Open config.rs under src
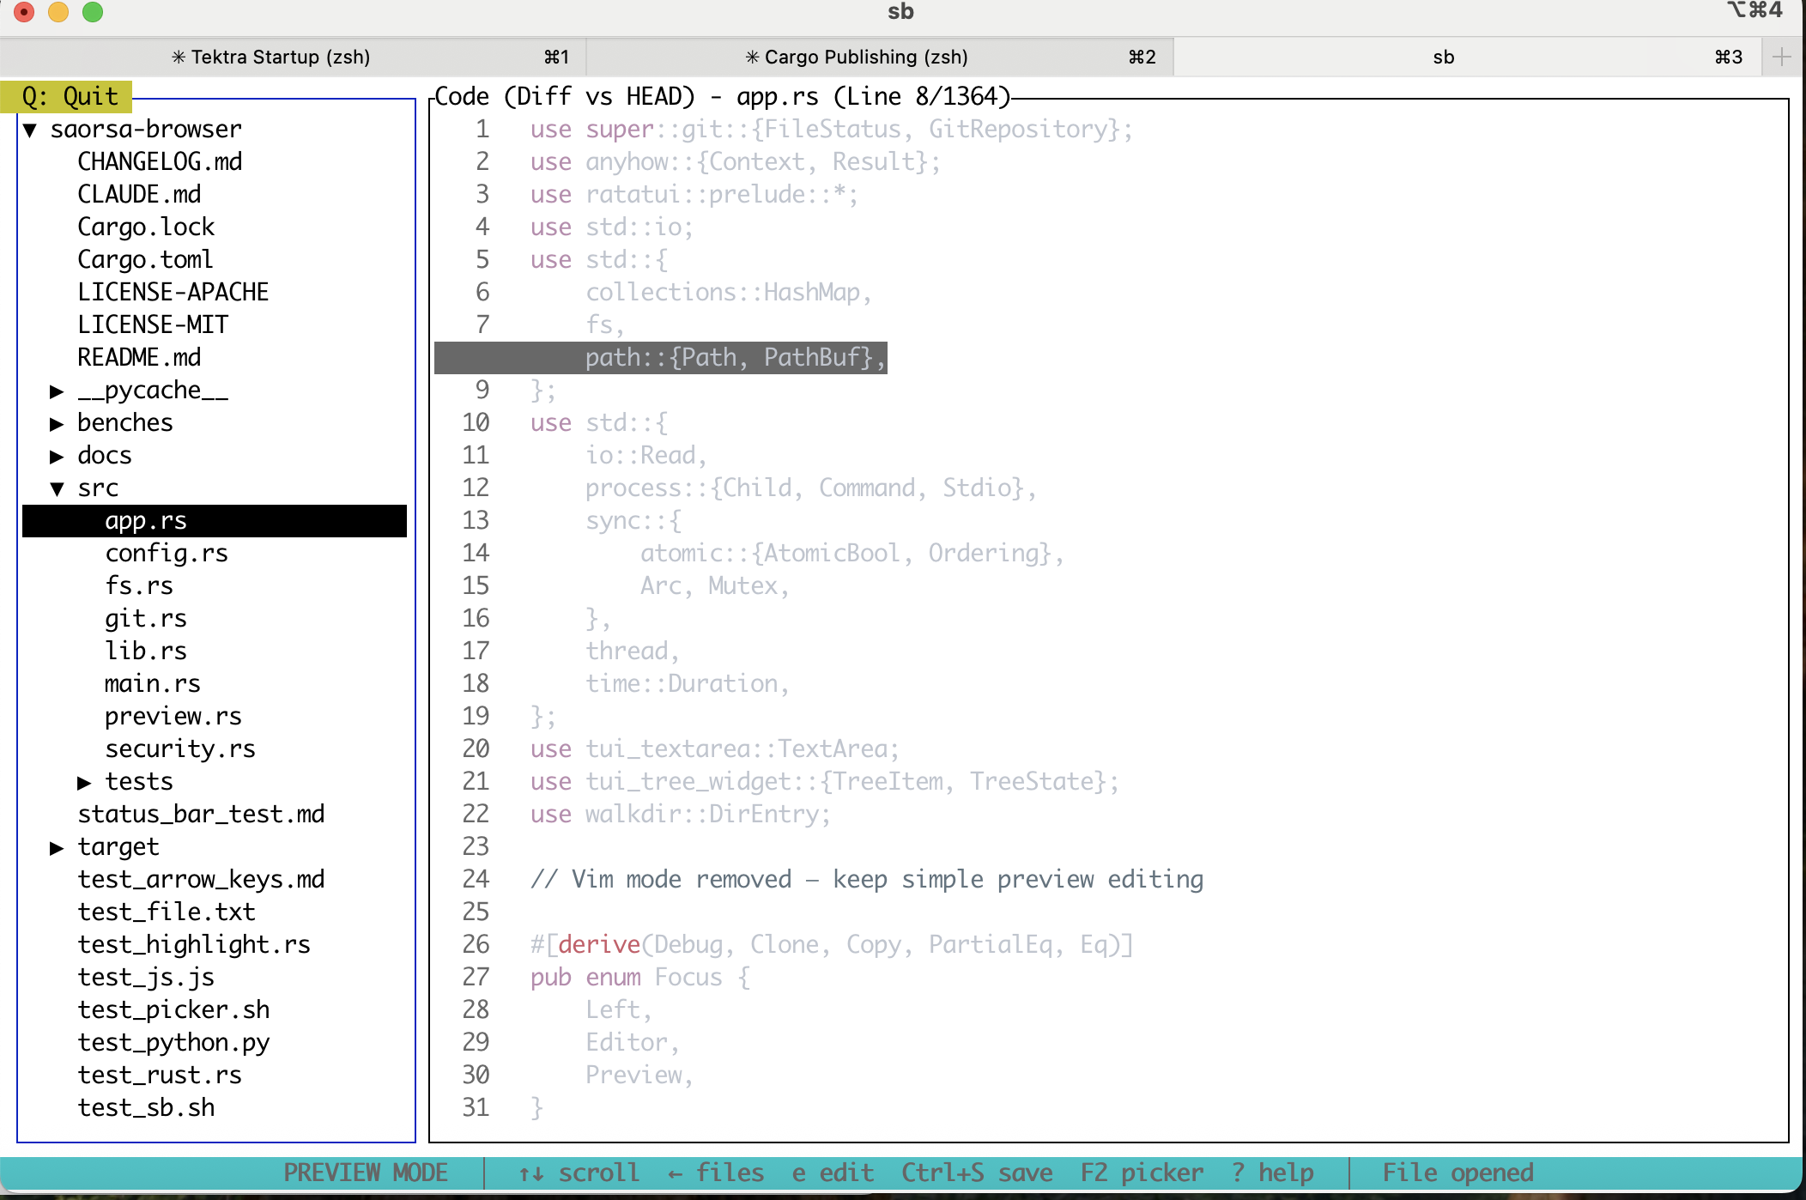This screenshot has height=1200, width=1806. pyautogui.click(x=167, y=553)
